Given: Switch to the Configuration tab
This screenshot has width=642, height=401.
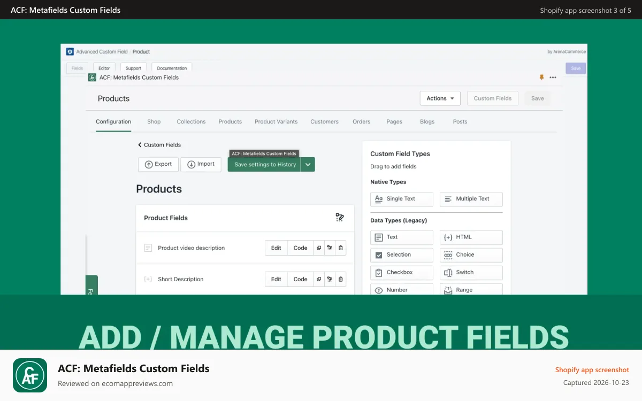Looking at the screenshot, I should click(x=113, y=122).
